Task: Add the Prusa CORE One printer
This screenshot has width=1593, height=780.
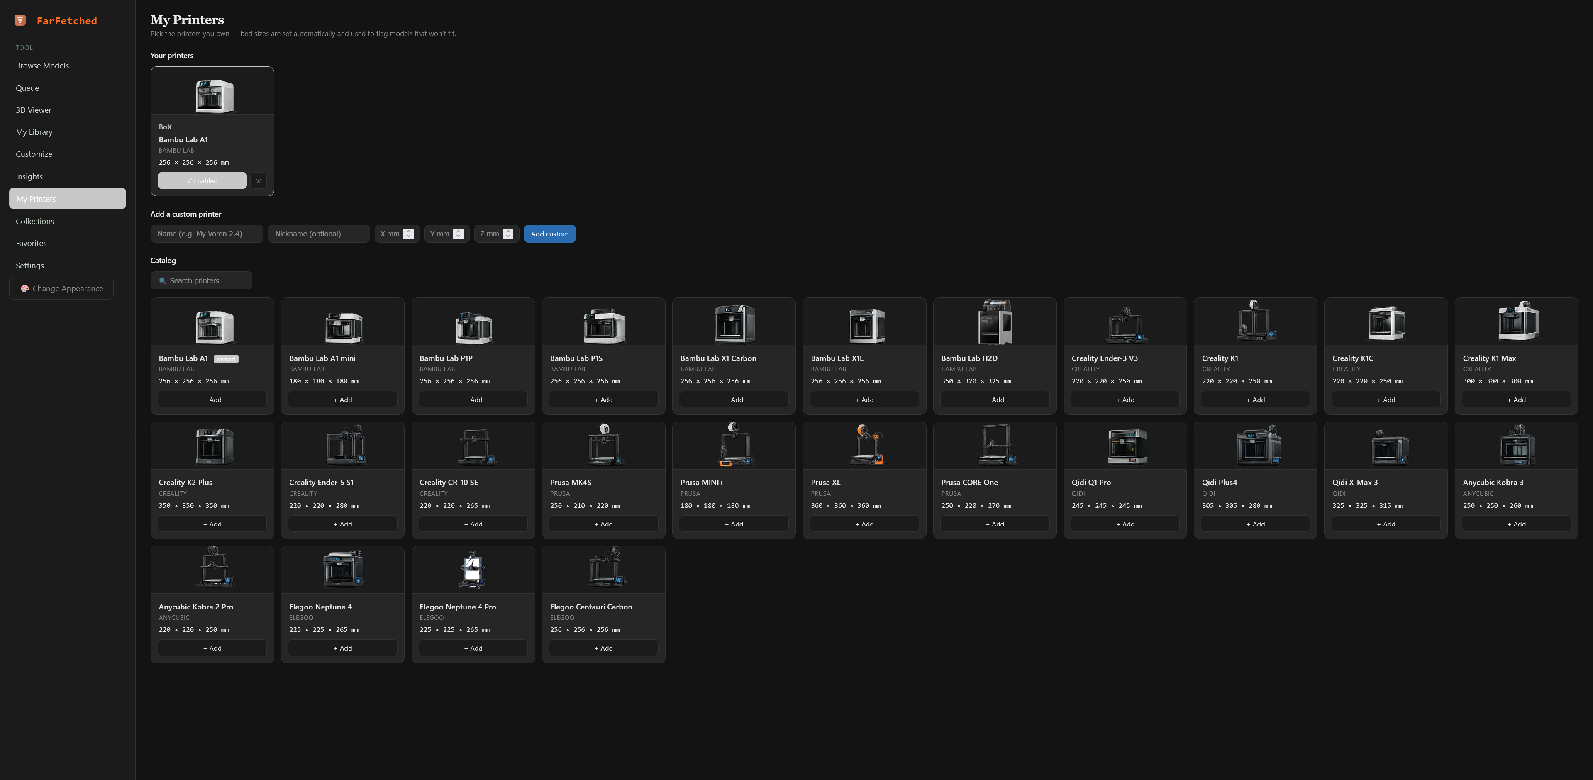Action: point(995,524)
